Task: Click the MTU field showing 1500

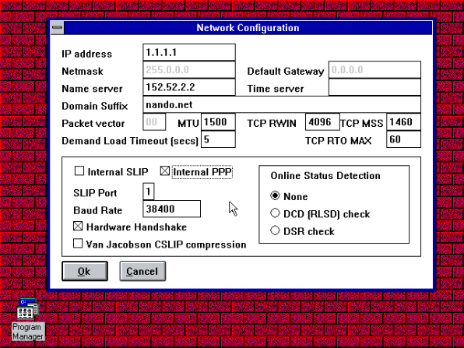Action: pos(218,122)
